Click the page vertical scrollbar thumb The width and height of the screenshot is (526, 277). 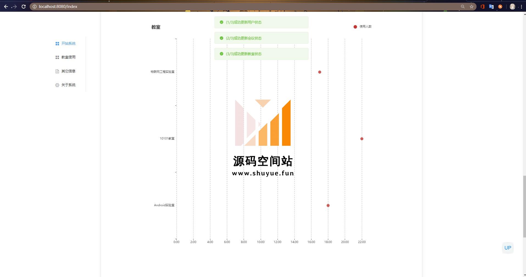click(524, 206)
